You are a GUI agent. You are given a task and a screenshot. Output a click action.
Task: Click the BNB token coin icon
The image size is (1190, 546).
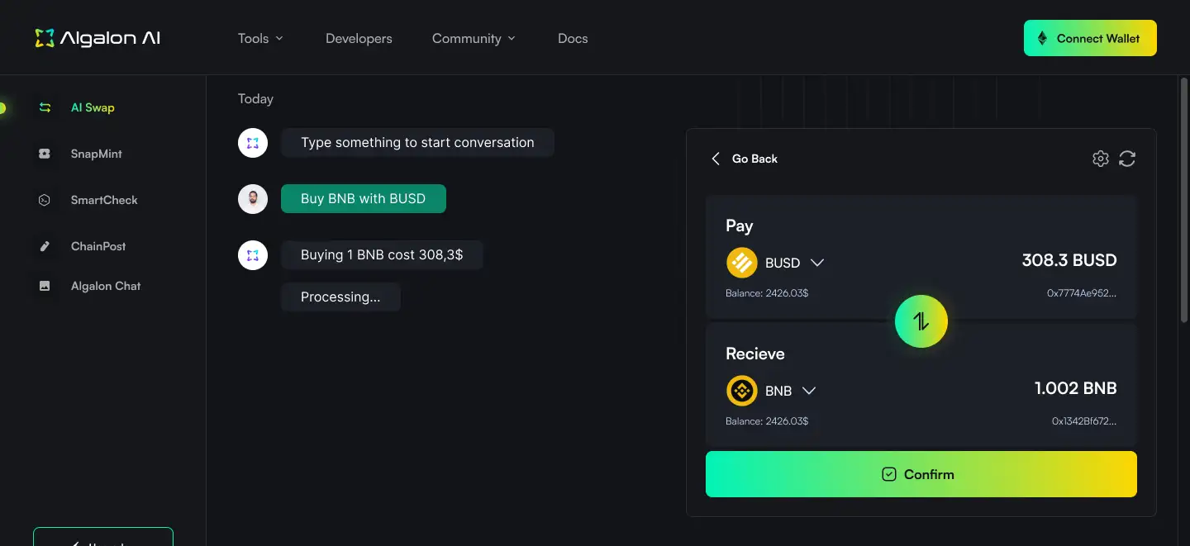pyautogui.click(x=741, y=391)
